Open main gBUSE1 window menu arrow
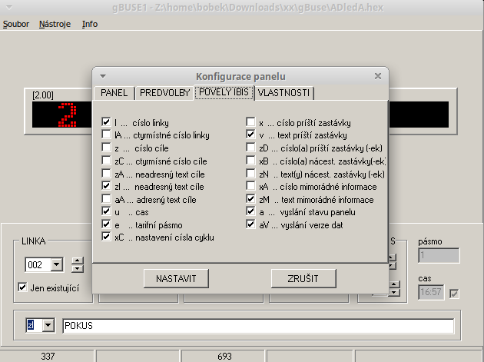 (9, 8)
